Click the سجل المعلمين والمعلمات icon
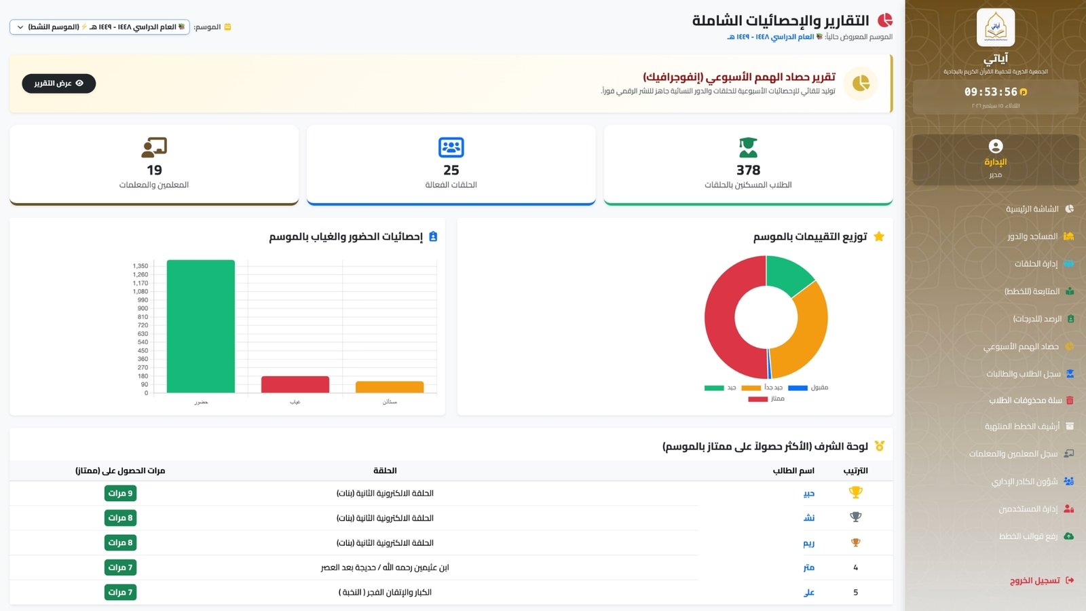This screenshot has height=611, width=1086. point(1069,453)
